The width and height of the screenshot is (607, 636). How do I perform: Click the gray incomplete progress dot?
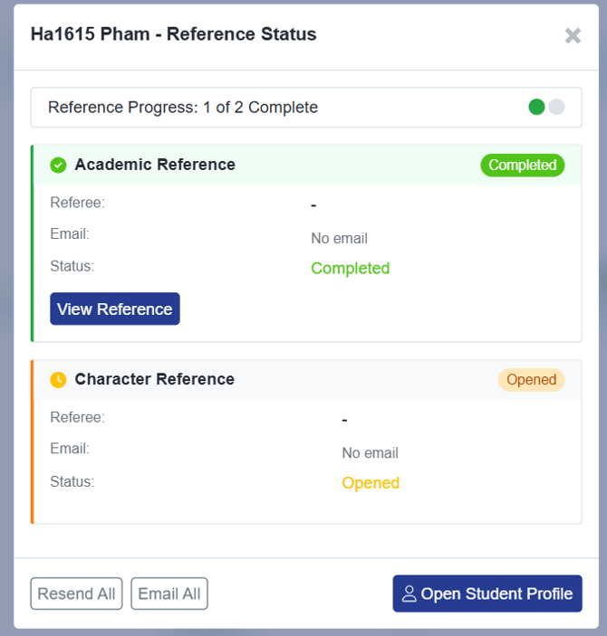tap(556, 107)
